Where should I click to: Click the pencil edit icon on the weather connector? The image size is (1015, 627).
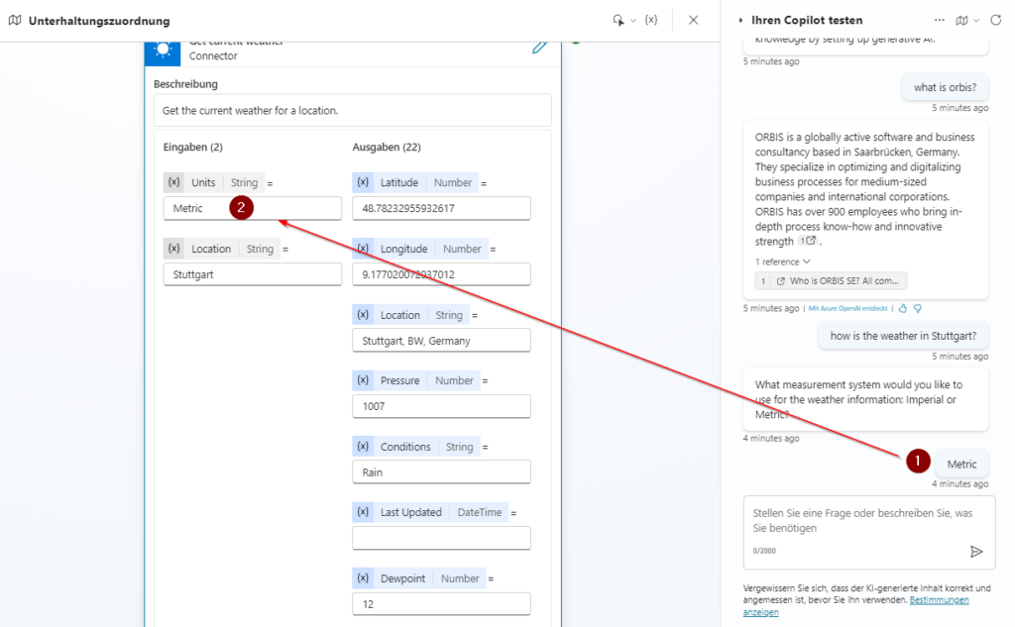(x=539, y=46)
